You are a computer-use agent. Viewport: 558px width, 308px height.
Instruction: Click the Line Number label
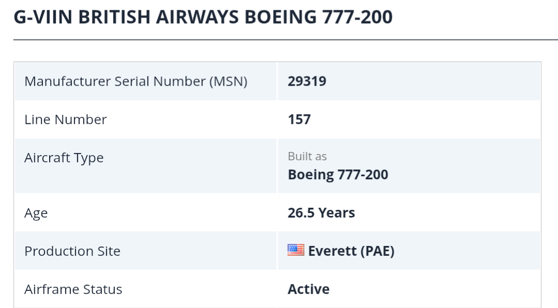[x=66, y=119]
